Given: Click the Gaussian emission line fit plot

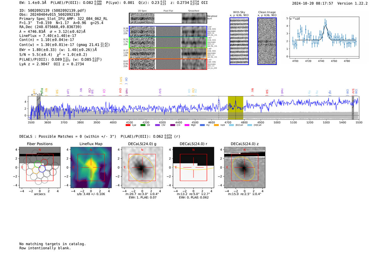Looking at the screenshot, I should [x=324, y=38].
